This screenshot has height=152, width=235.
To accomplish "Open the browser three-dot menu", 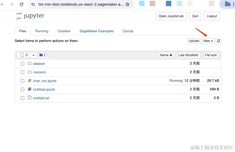I will (233, 4).
